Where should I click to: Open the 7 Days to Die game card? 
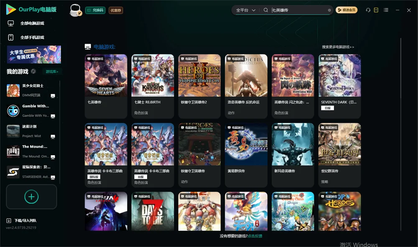click(153, 211)
